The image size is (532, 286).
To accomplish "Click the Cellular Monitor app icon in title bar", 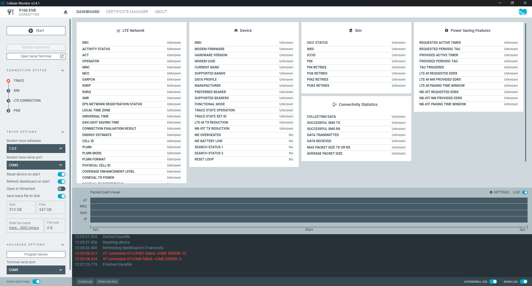I will point(3,3).
